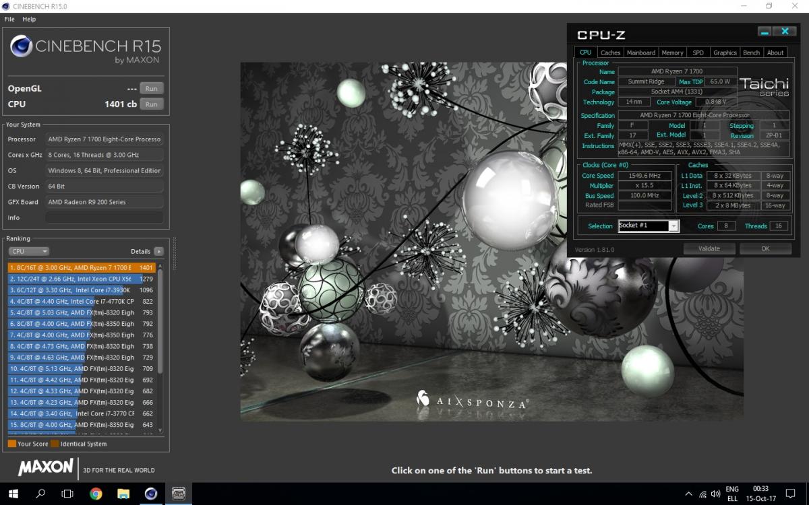Select ranking entry 15 FX-8350 score 643
Image resolution: width=809 pixels, height=505 pixels.
[82, 425]
